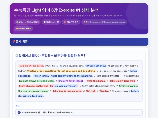The width and height of the screenshot is (158, 118).
Task: Click the 문제 원문 section header bar
Action: (79, 42)
